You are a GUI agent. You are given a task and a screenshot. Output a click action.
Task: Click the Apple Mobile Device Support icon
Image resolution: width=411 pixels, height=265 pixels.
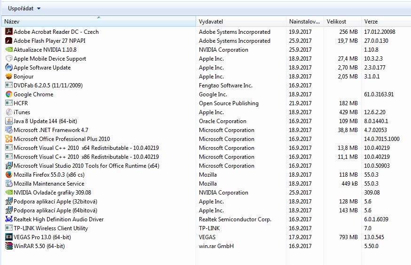click(x=9, y=58)
